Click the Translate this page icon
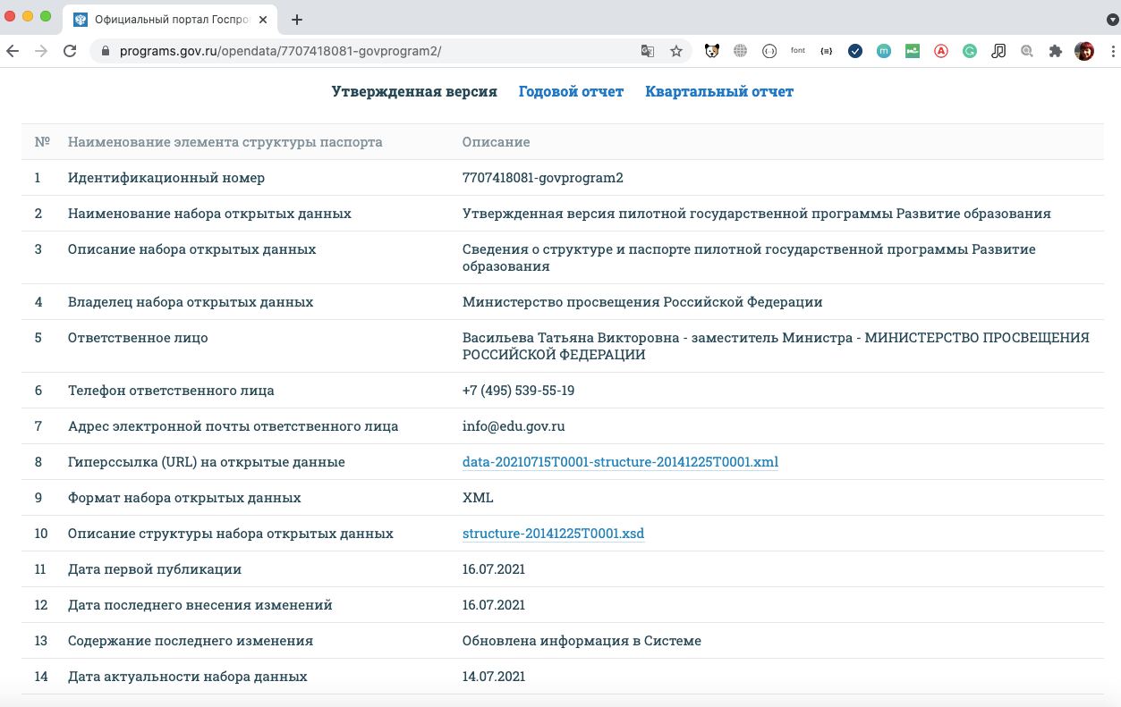This screenshot has height=707, width=1121. point(648,51)
